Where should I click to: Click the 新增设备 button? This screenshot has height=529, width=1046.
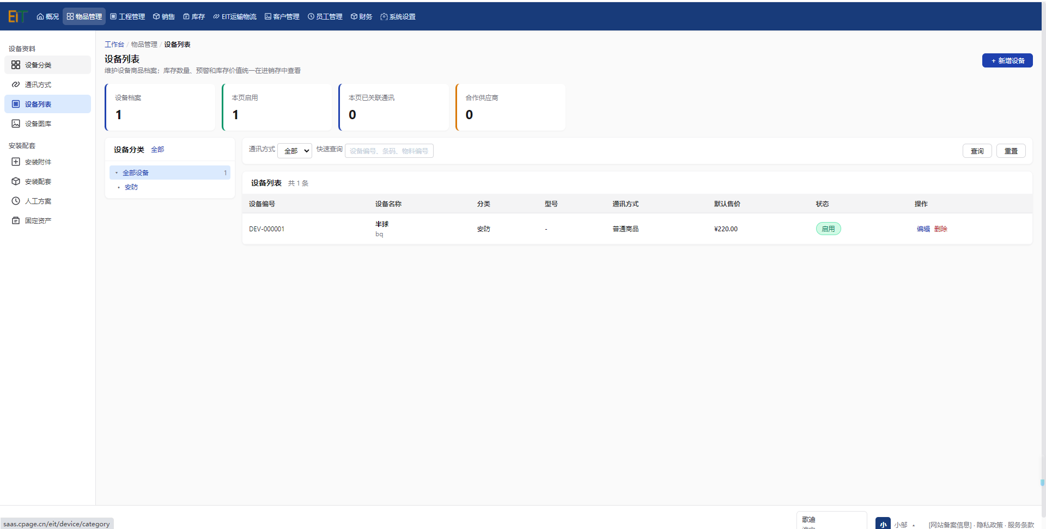1007,60
